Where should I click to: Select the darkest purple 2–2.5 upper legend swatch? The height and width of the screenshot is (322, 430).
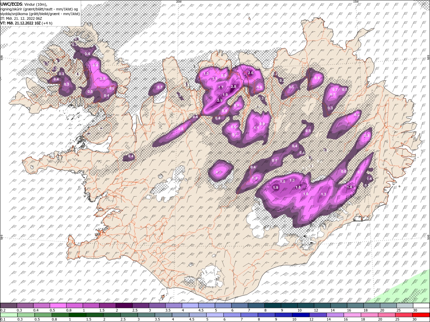click(124, 306)
